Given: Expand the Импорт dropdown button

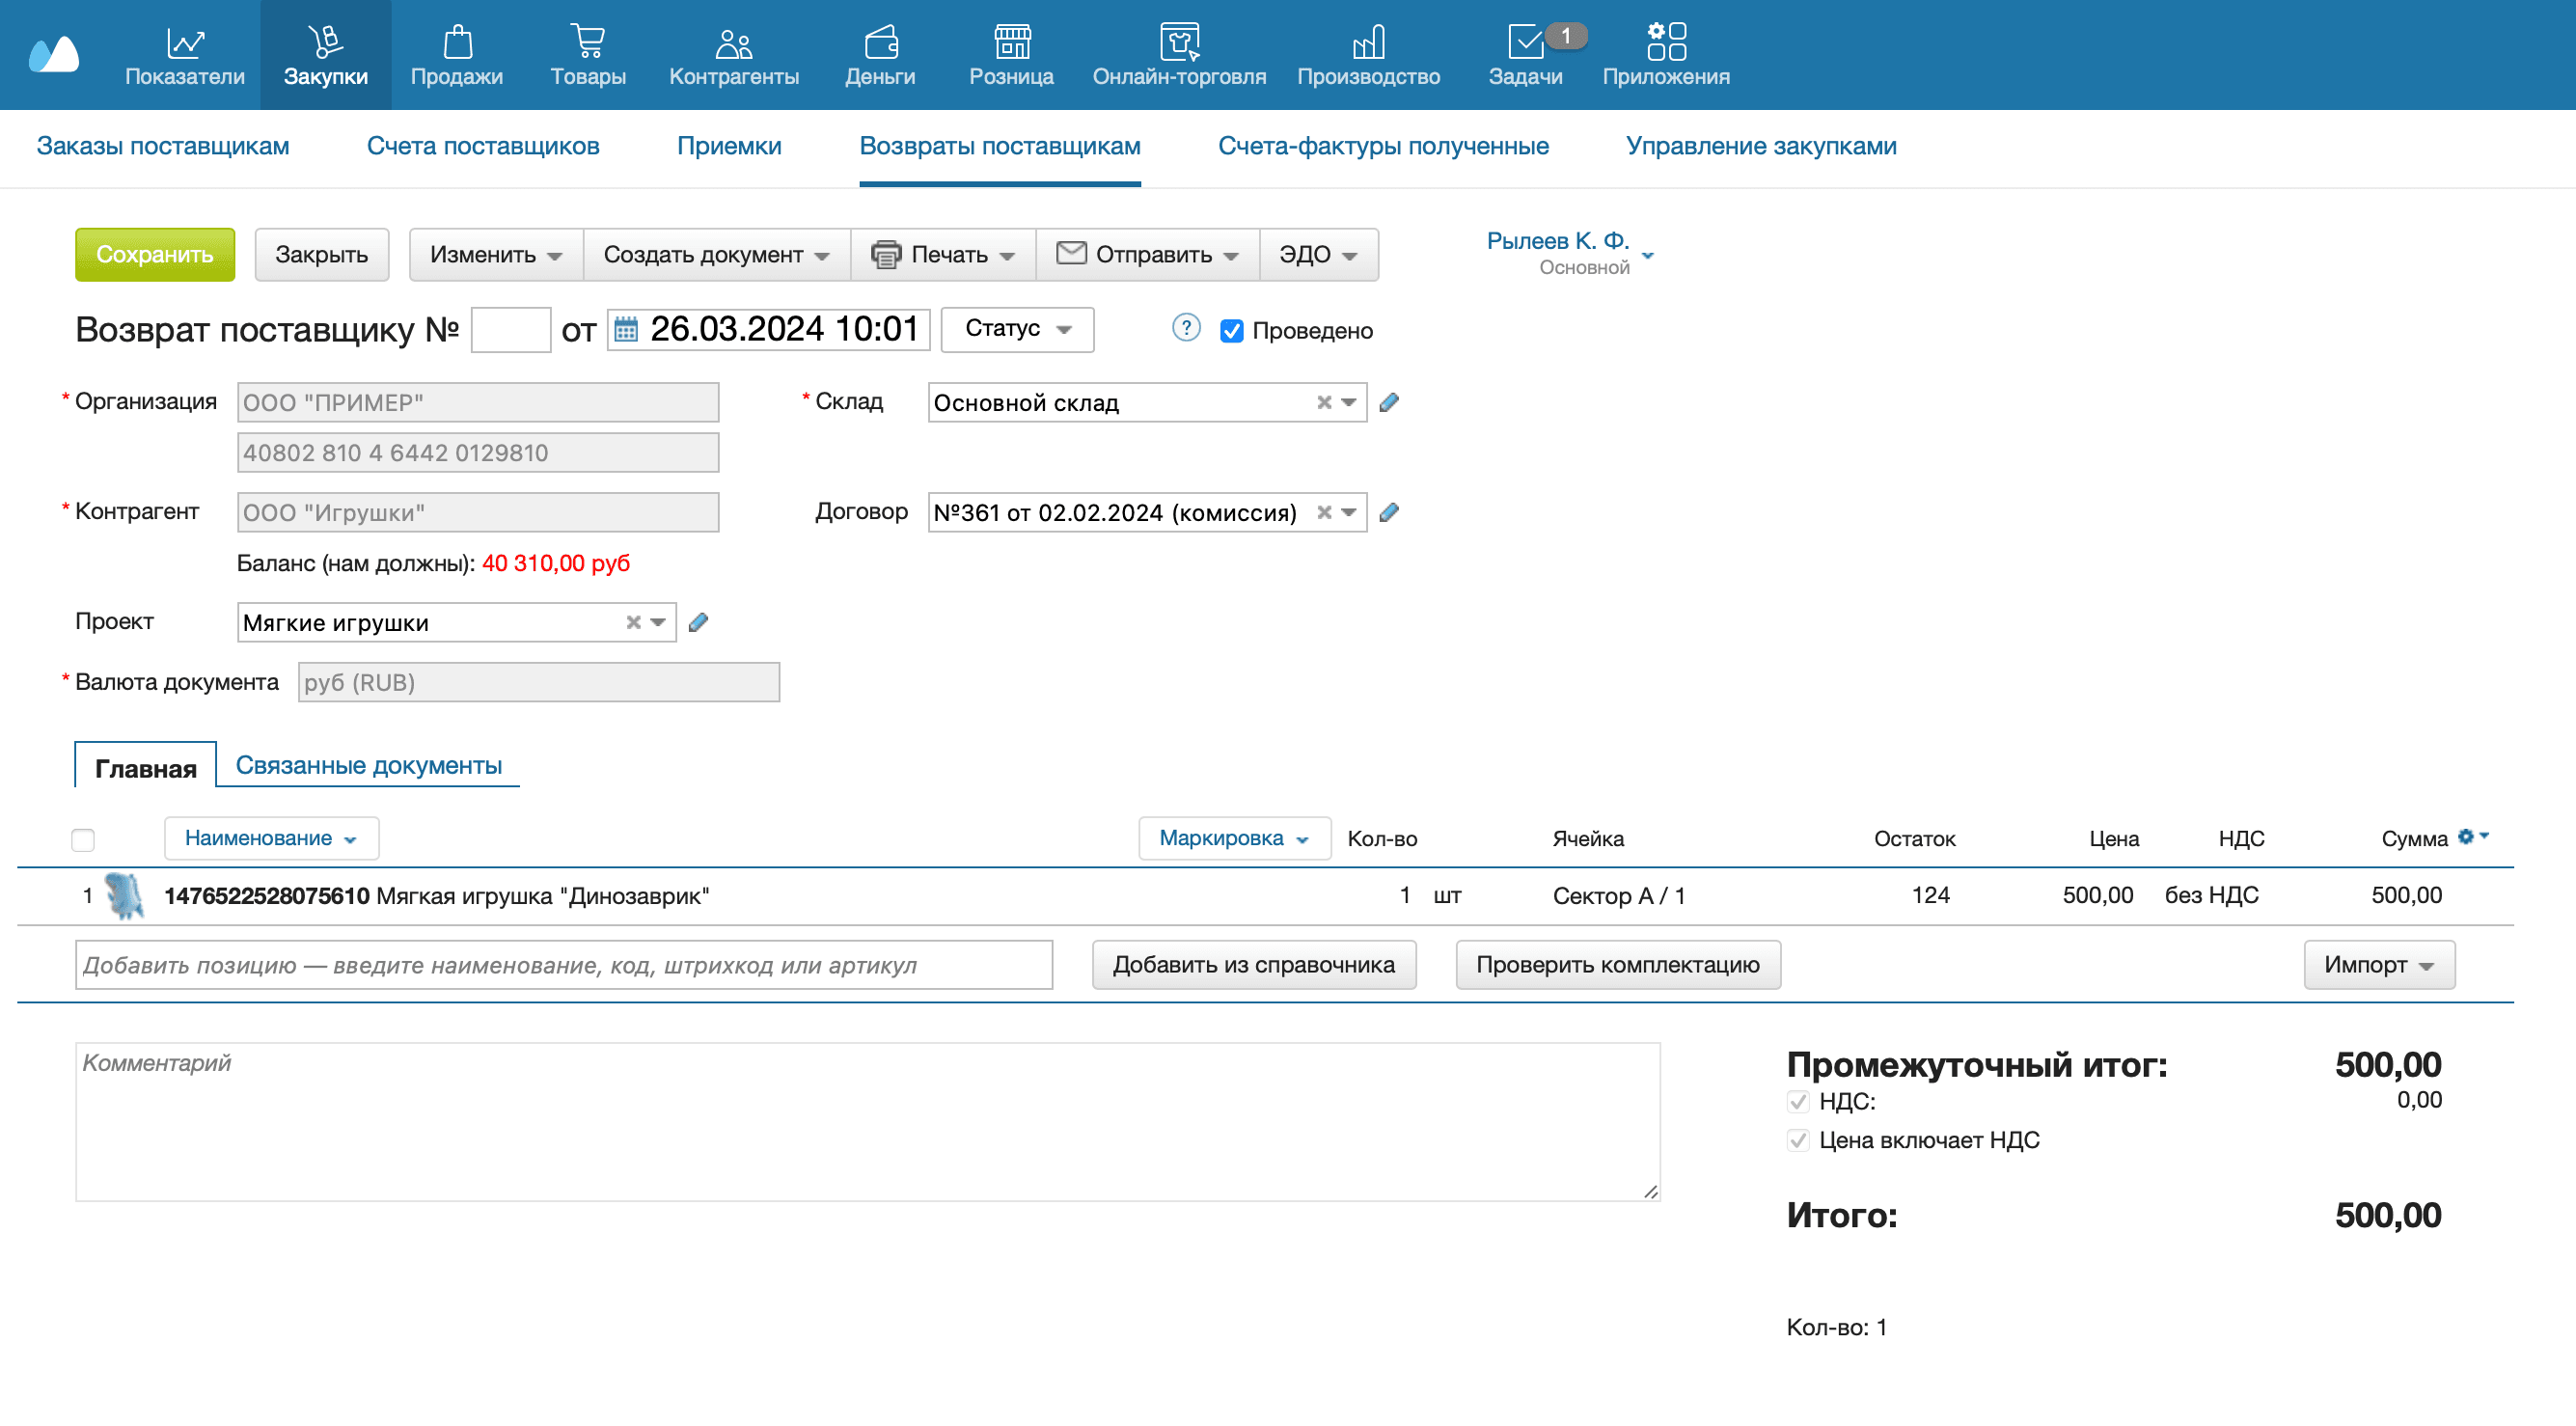Looking at the screenshot, I should pyautogui.click(x=2378, y=965).
